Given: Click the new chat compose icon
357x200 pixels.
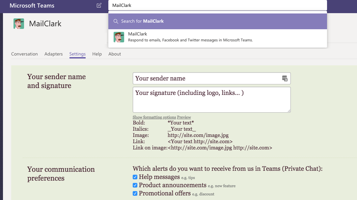Looking at the screenshot, I should (x=99, y=6).
